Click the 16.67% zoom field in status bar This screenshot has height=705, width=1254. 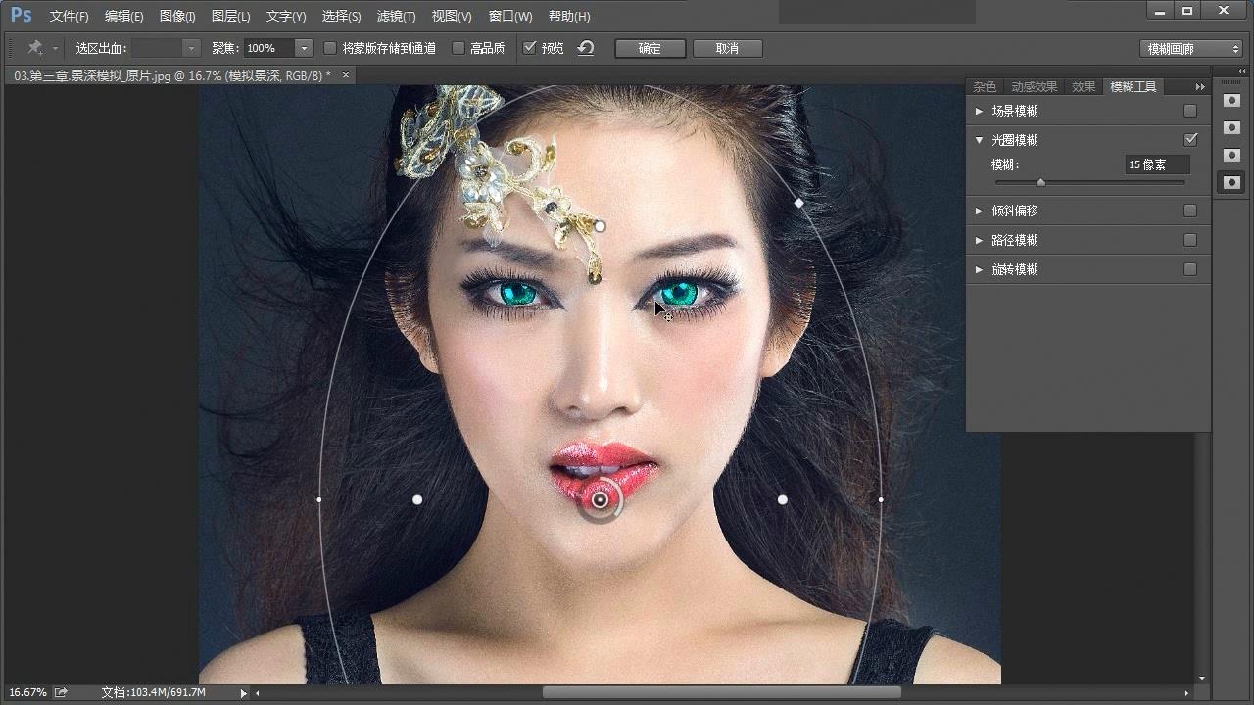coord(27,692)
